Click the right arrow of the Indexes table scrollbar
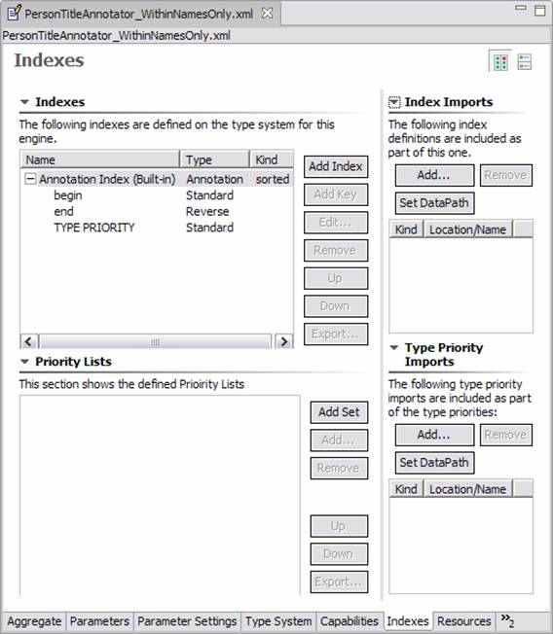 (x=283, y=341)
